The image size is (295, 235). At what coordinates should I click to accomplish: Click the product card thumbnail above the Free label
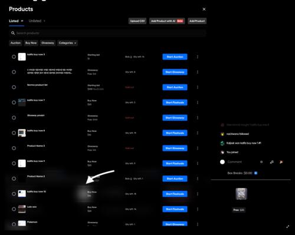point(241,194)
